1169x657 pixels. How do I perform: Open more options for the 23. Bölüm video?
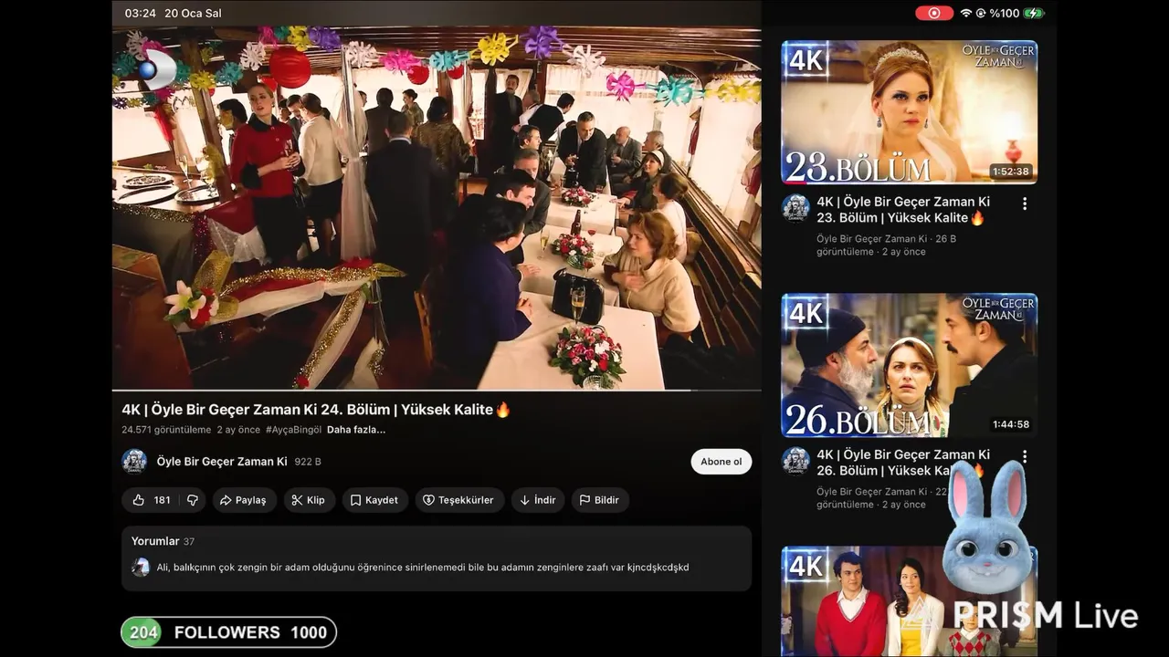point(1025,203)
